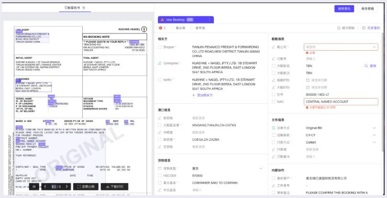387x198 pixels.
Task: Go to next page of the document
Action: point(67,187)
